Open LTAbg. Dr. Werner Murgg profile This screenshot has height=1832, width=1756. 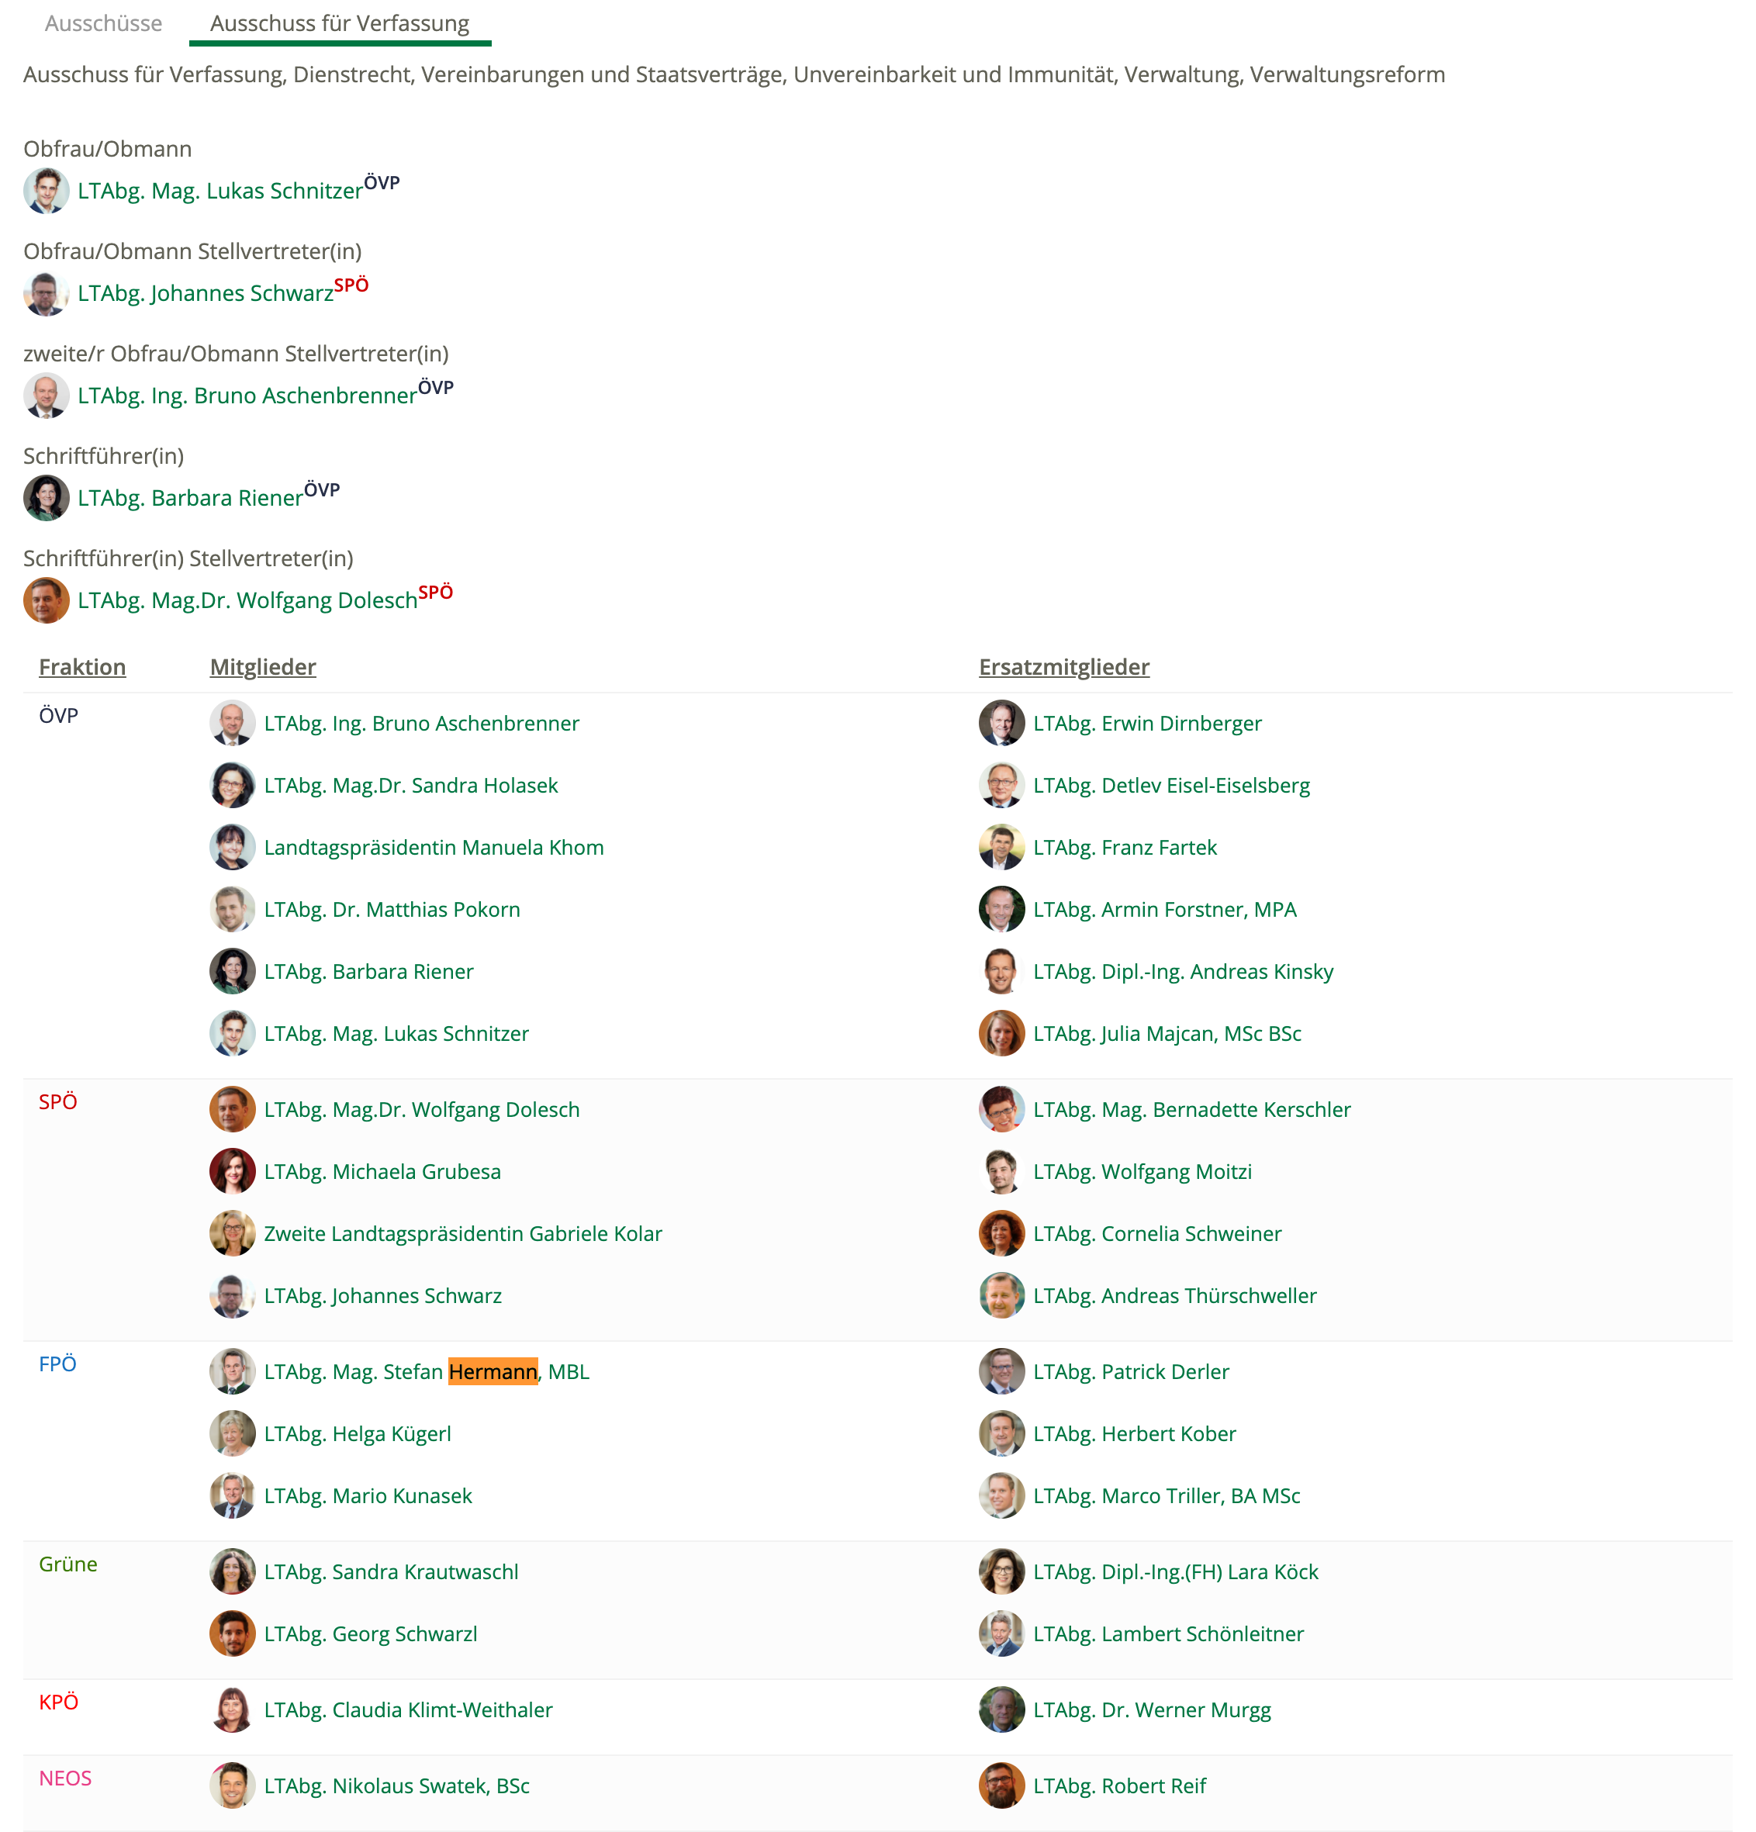1153,1709
